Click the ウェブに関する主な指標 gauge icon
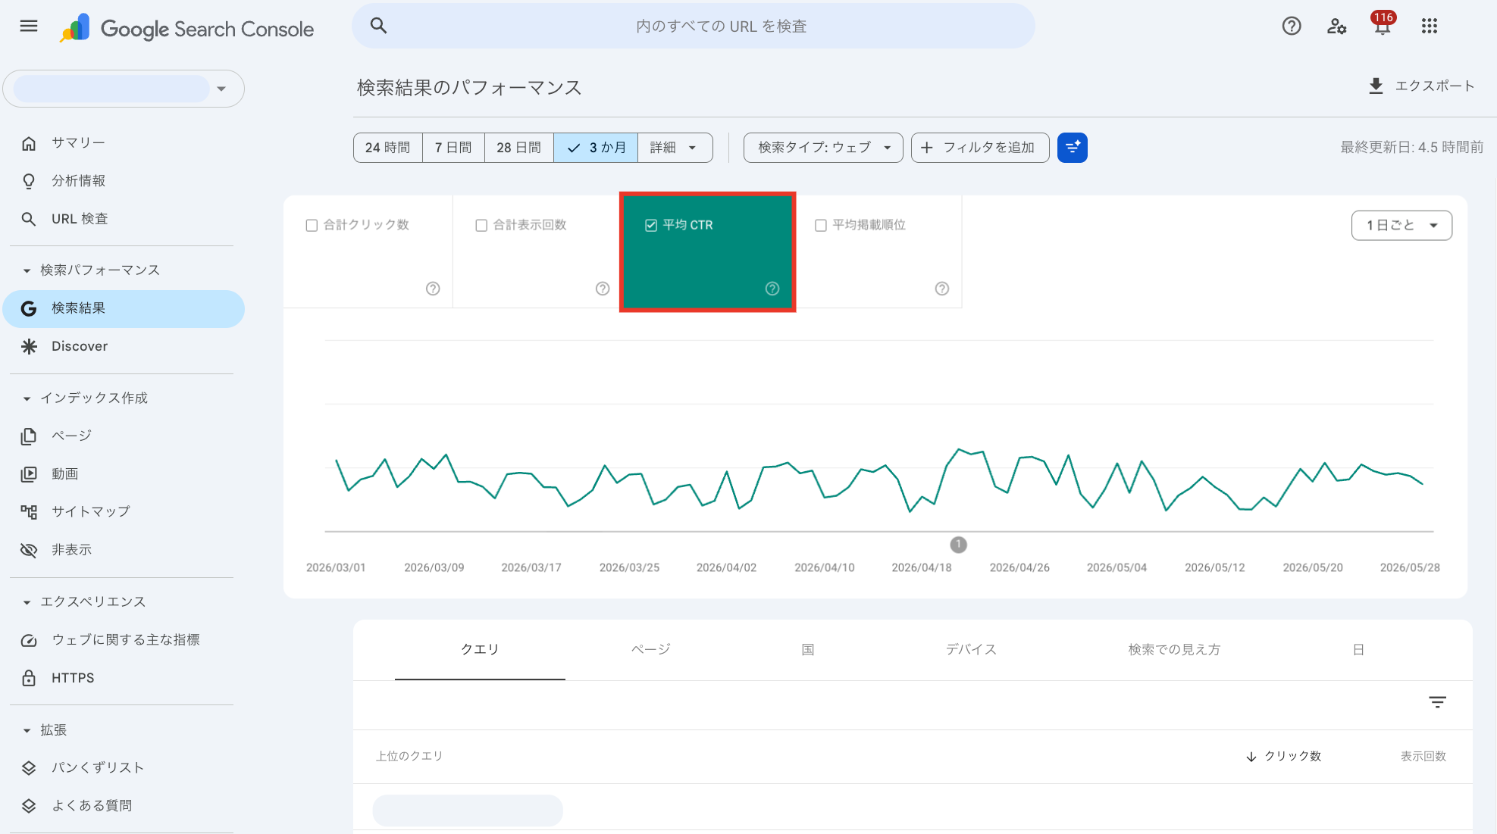Screen dimensions: 1497x834 click(x=29, y=640)
